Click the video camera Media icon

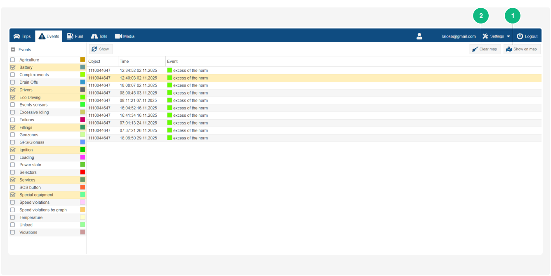click(x=118, y=36)
